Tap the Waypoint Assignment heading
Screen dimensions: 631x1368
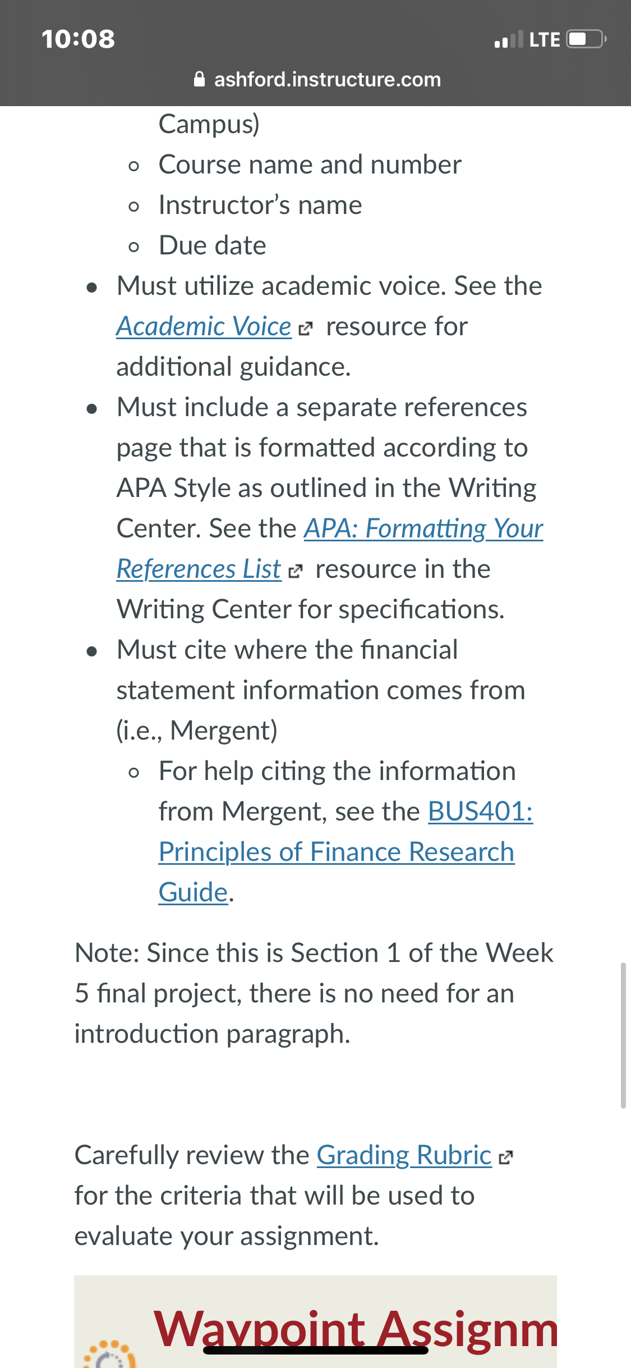click(x=356, y=1329)
